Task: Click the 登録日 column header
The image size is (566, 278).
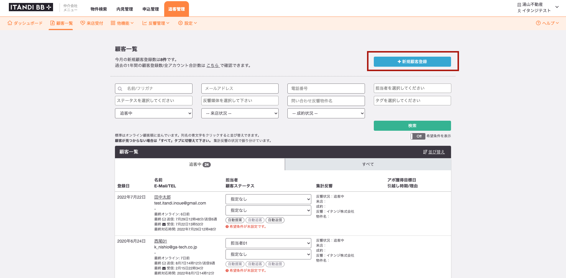Action: coord(123,186)
